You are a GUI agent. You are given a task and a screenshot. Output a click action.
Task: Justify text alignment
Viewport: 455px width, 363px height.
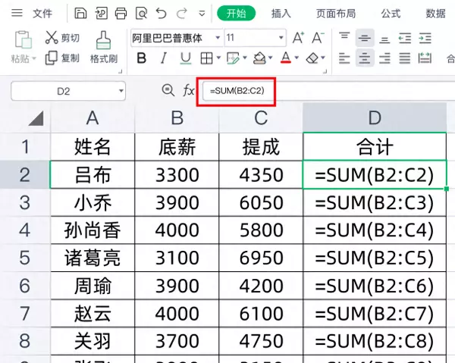coord(405,58)
